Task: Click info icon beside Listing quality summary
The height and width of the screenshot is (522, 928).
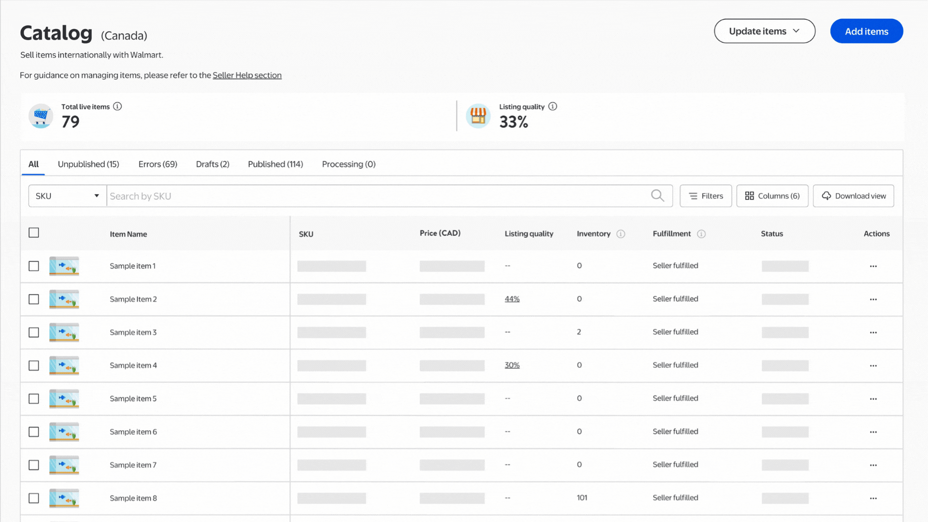Action: [552, 106]
